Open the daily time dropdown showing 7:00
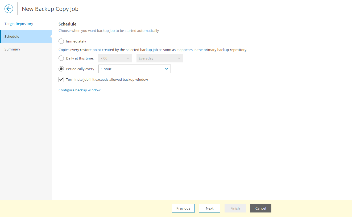Viewport: 352px width, 217px height. pos(115,58)
